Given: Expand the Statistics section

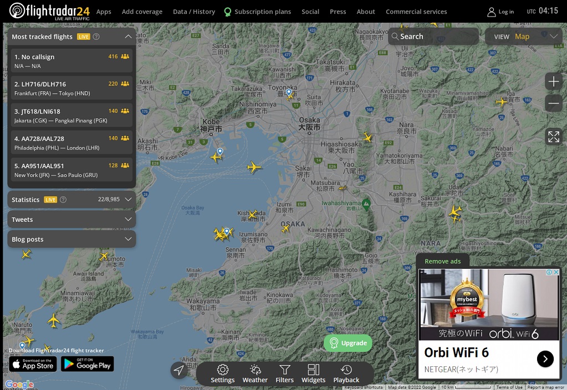Looking at the screenshot, I should (x=128, y=199).
